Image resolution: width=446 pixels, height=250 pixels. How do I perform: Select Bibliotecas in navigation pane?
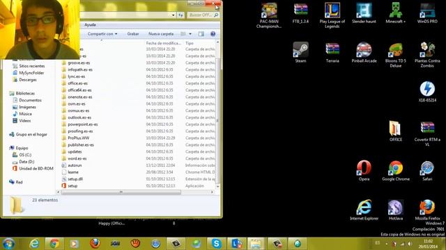coord(25,93)
